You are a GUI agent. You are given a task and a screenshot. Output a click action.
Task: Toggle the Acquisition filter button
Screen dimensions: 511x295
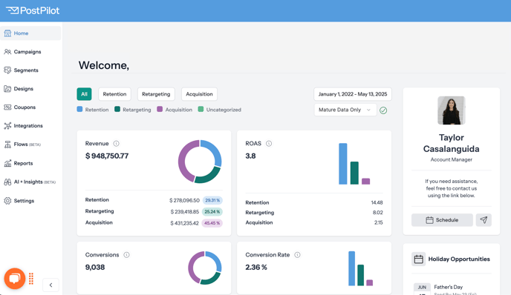[x=199, y=94]
